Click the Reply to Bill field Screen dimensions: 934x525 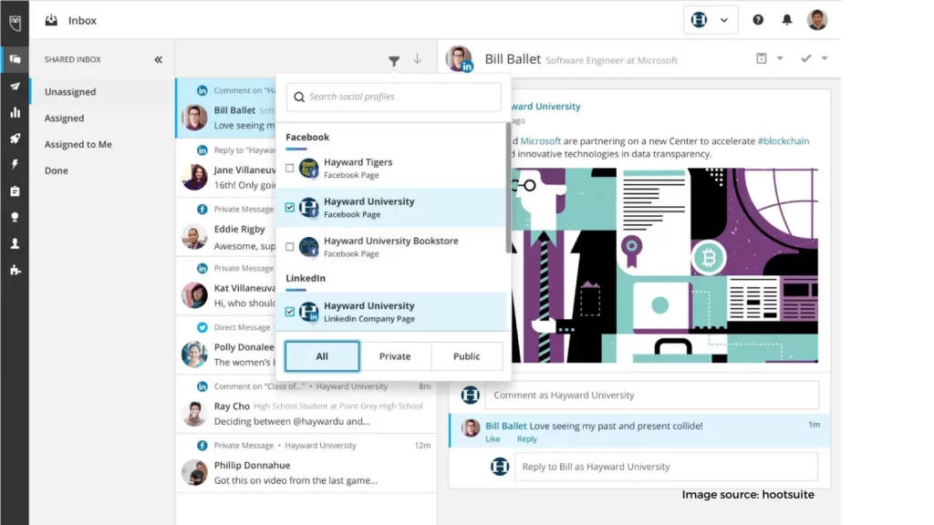[666, 467]
